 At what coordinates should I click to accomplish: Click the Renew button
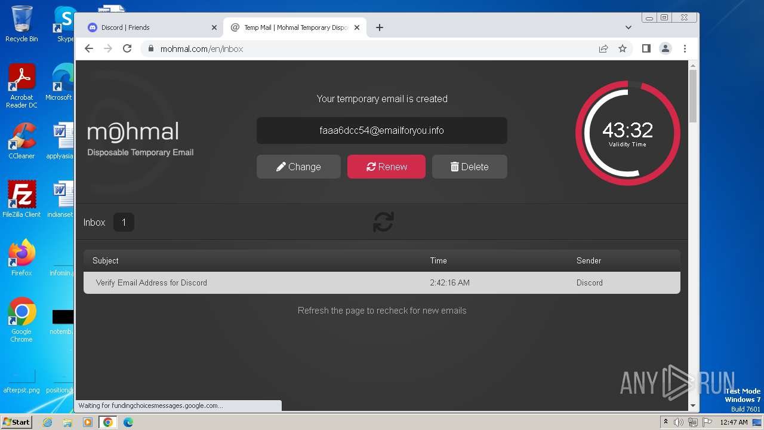tap(386, 167)
